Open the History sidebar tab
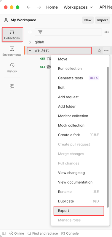112x237 pixels. tap(12, 68)
